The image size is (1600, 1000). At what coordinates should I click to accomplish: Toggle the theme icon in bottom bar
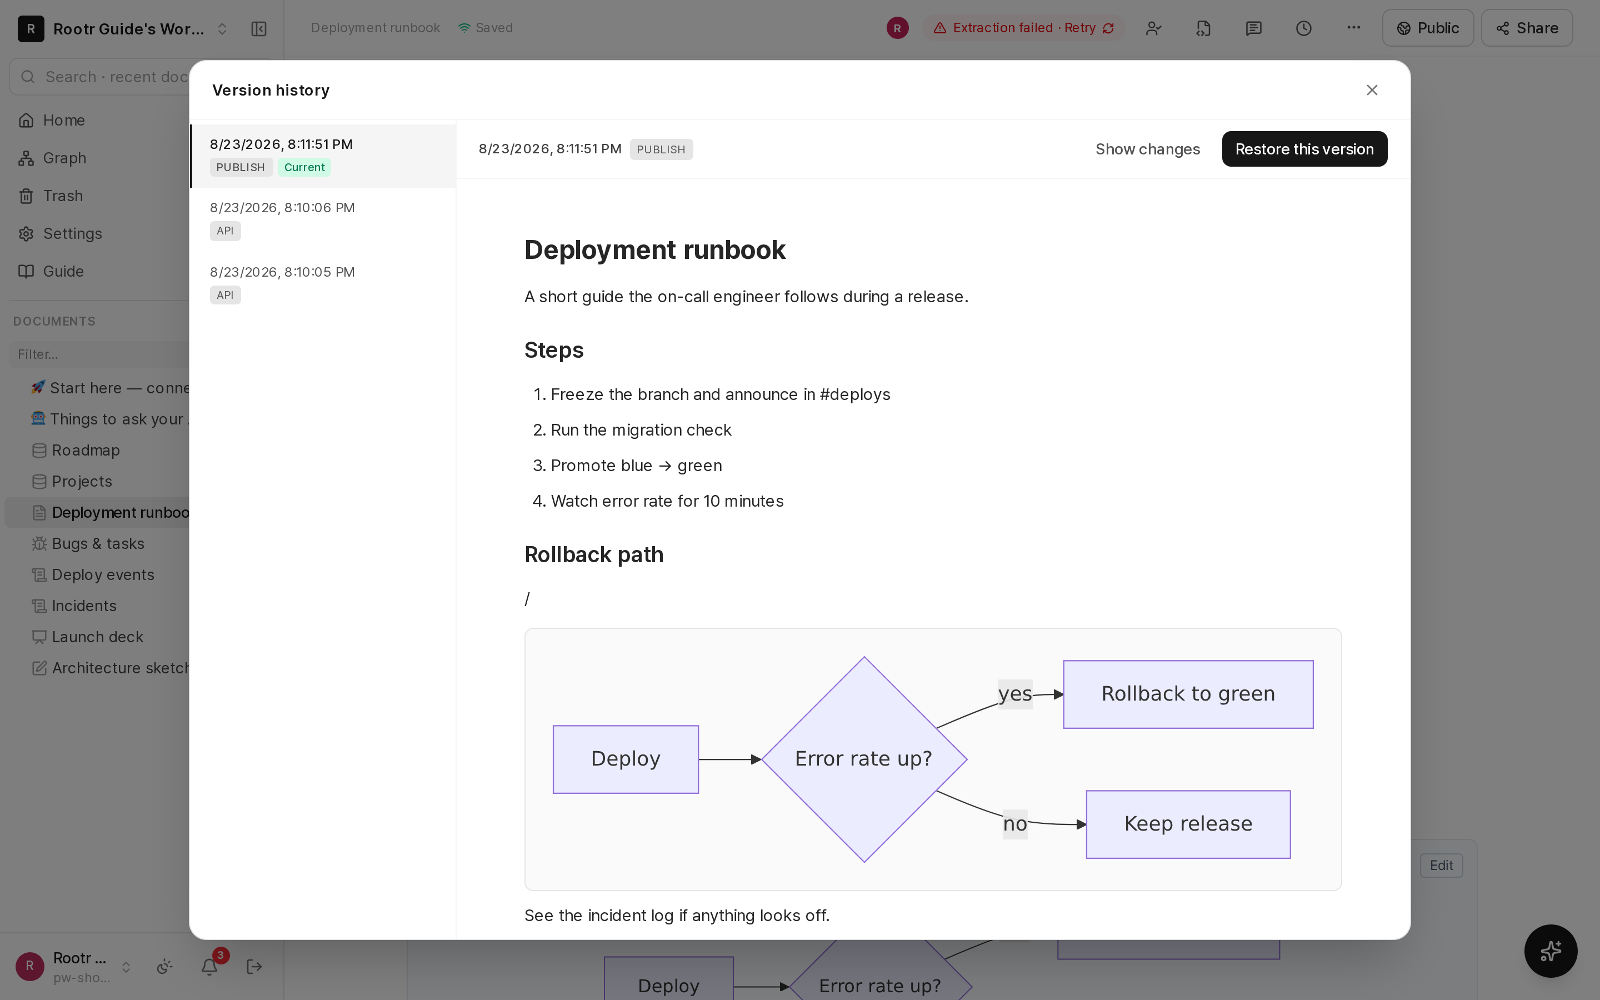[164, 966]
